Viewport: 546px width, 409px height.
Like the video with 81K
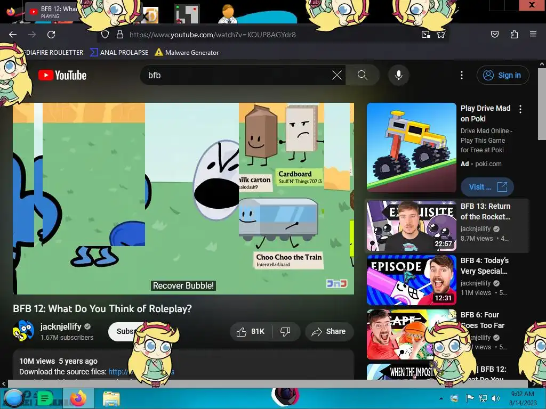click(251, 331)
